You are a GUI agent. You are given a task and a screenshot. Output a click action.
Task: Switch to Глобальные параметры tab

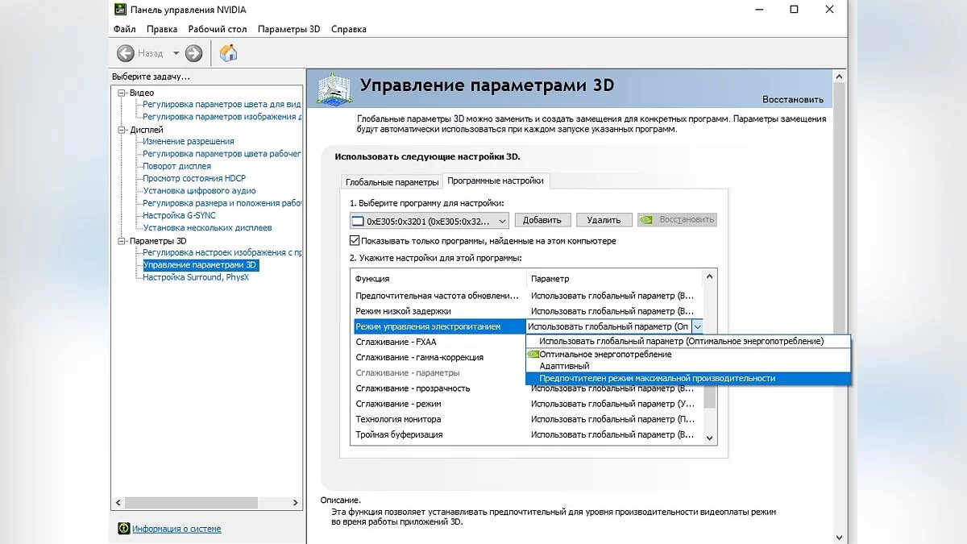tap(392, 182)
